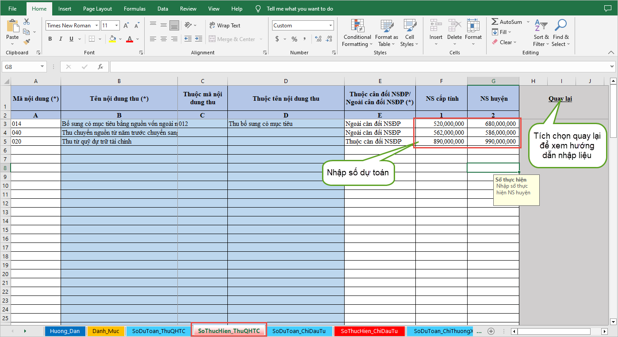Click the Tell me search field

(x=299, y=9)
